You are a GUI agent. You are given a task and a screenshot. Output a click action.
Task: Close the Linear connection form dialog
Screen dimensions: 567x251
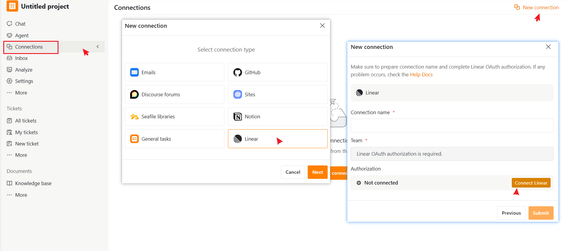(548, 47)
